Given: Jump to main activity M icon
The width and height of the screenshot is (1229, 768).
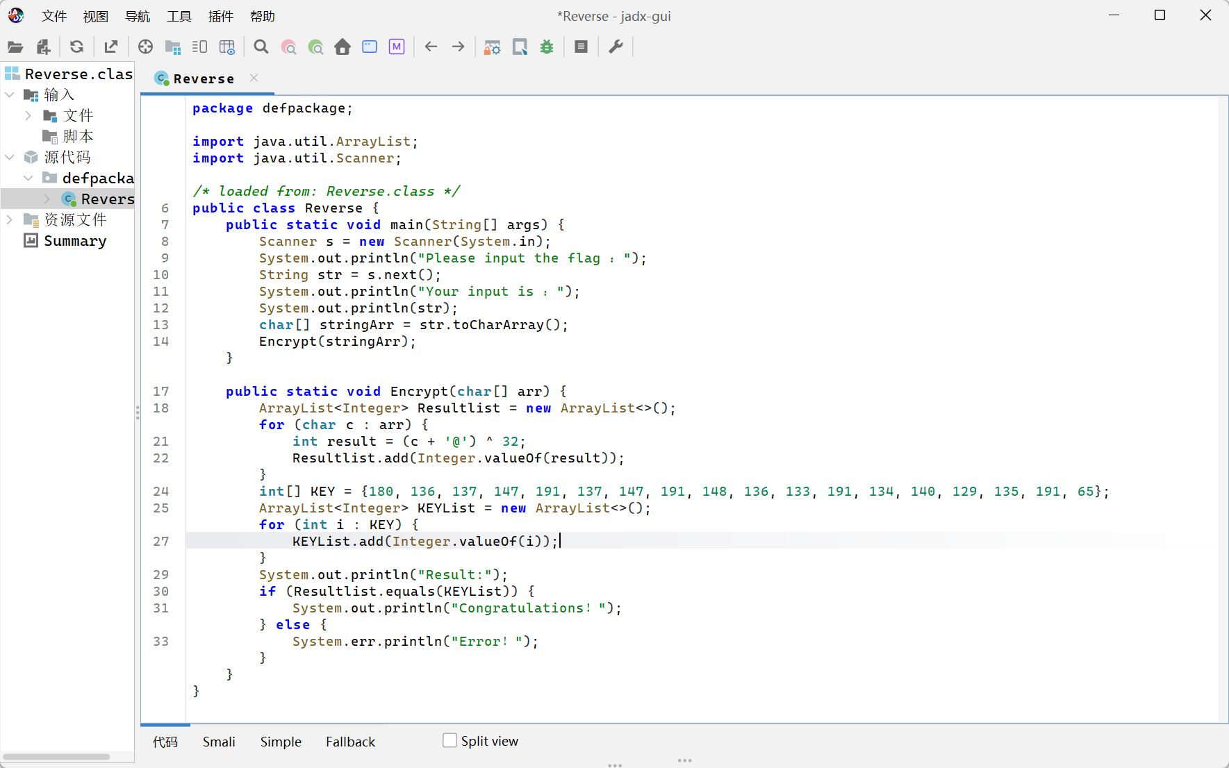Looking at the screenshot, I should point(397,47).
